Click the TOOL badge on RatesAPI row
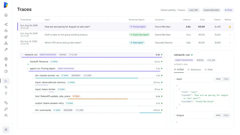This screenshot has width=240, height=135. click(x=76, y=96)
